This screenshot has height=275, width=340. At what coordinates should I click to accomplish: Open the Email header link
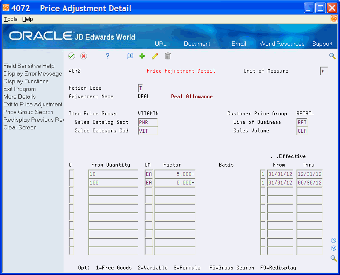coord(239,44)
